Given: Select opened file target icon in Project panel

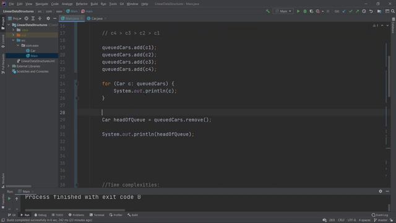Looking at the screenshot, I should tap(26, 19).
